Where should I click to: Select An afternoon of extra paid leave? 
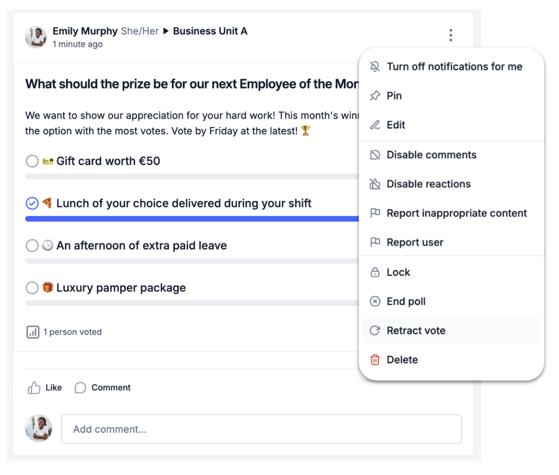click(x=32, y=246)
